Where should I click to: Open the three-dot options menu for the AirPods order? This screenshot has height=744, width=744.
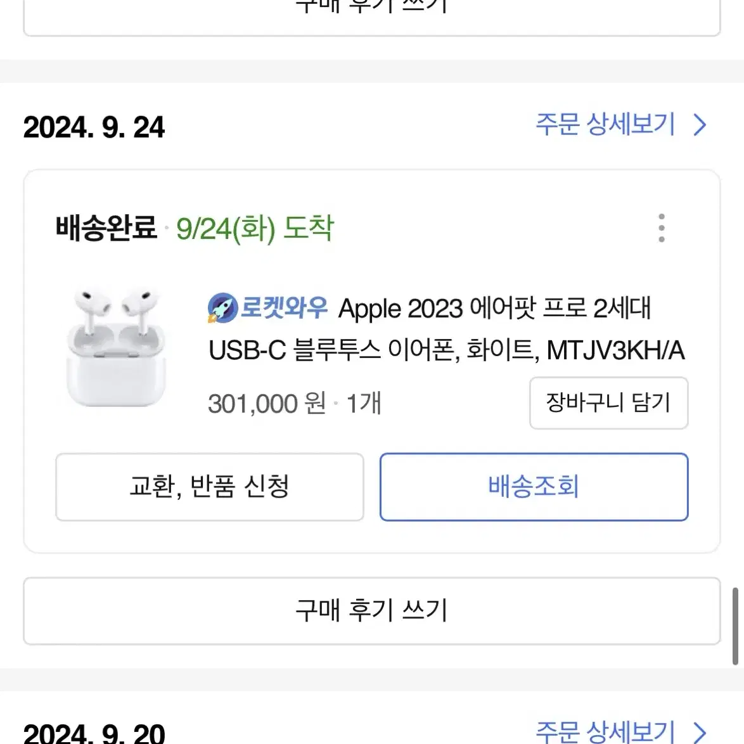[662, 228]
